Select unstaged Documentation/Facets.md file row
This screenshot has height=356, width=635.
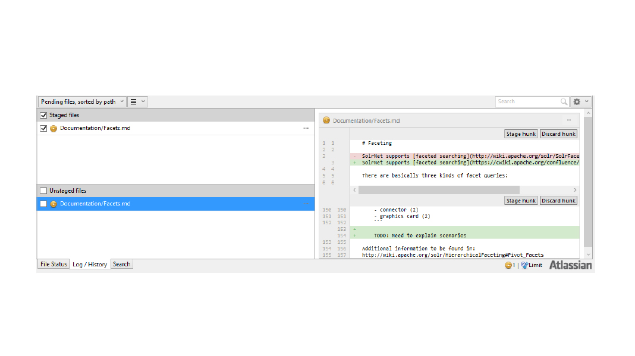pos(176,204)
